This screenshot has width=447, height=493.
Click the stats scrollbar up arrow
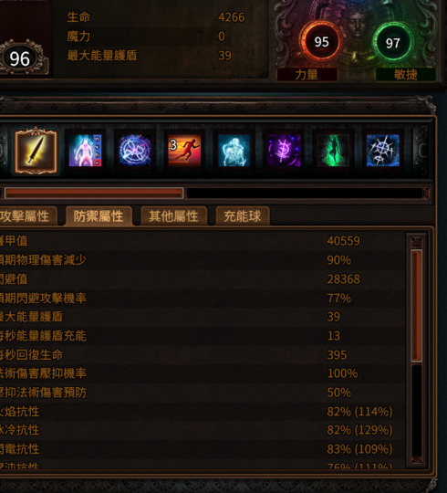417,243
